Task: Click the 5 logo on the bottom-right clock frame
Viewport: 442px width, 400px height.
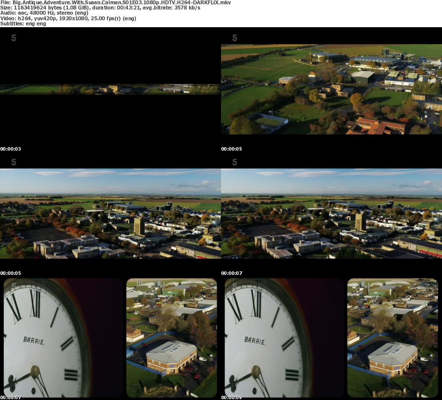Action: click(x=235, y=285)
